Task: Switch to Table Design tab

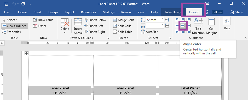Action: click(173, 12)
